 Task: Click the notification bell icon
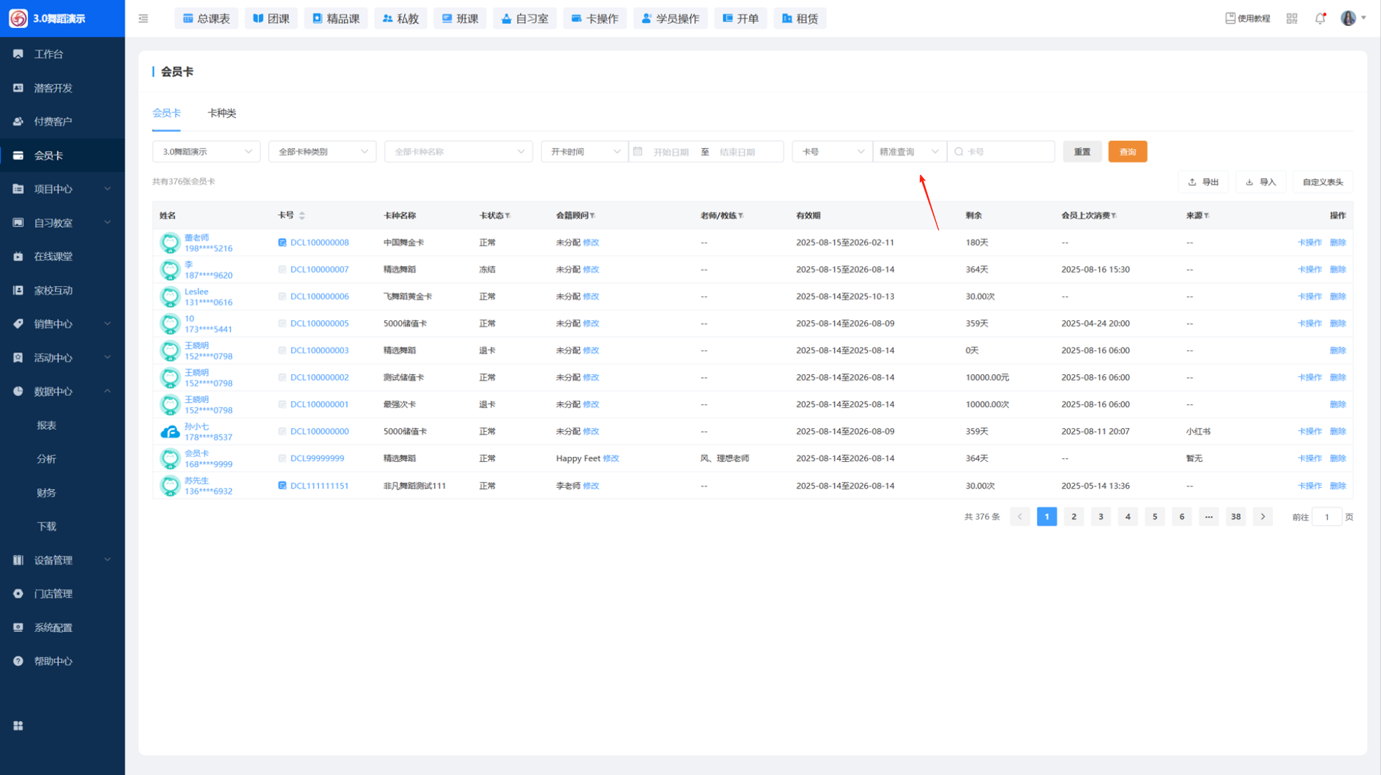point(1320,19)
